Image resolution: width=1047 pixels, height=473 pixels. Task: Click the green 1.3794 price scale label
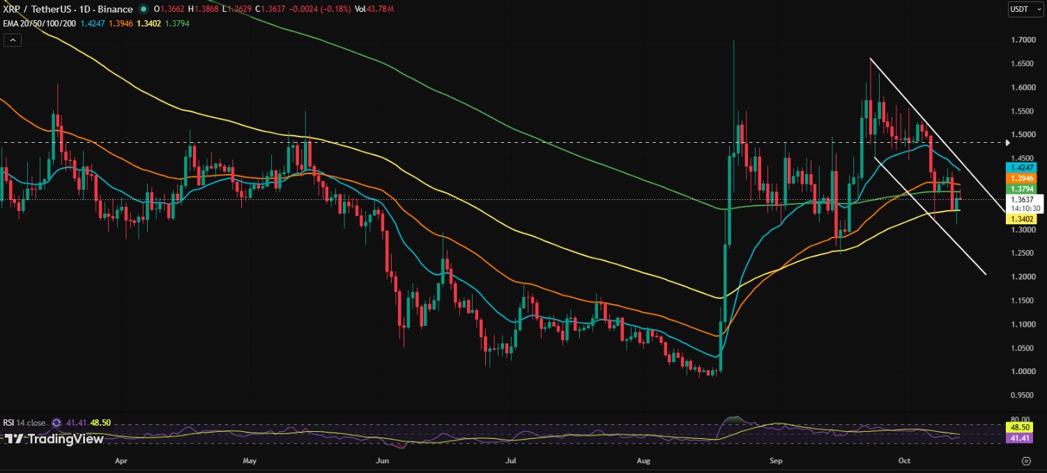(x=1021, y=189)
